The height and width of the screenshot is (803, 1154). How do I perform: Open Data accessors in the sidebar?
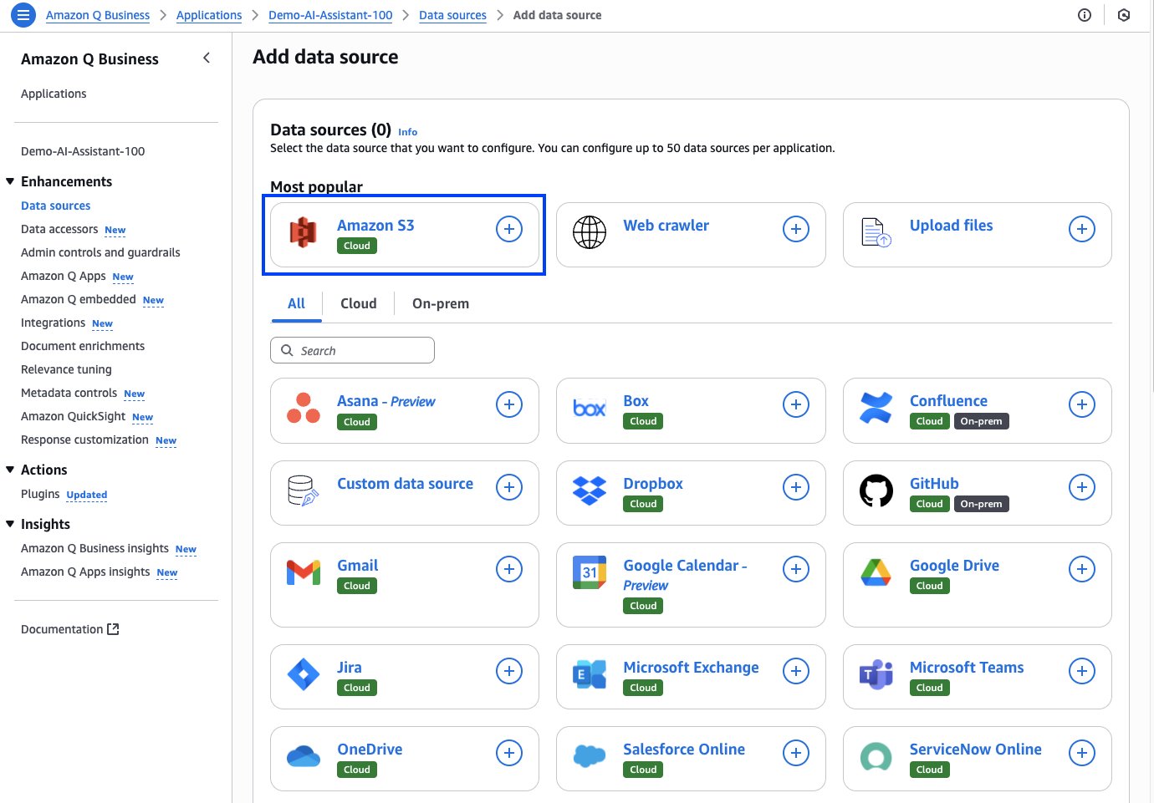[x=59, y=229]
